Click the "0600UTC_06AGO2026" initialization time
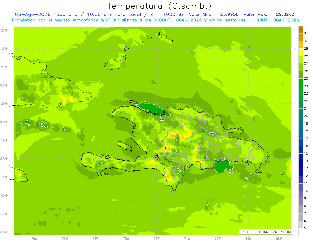Image resolution: width=313 pixels, height=242 pixels. (177, 20)
